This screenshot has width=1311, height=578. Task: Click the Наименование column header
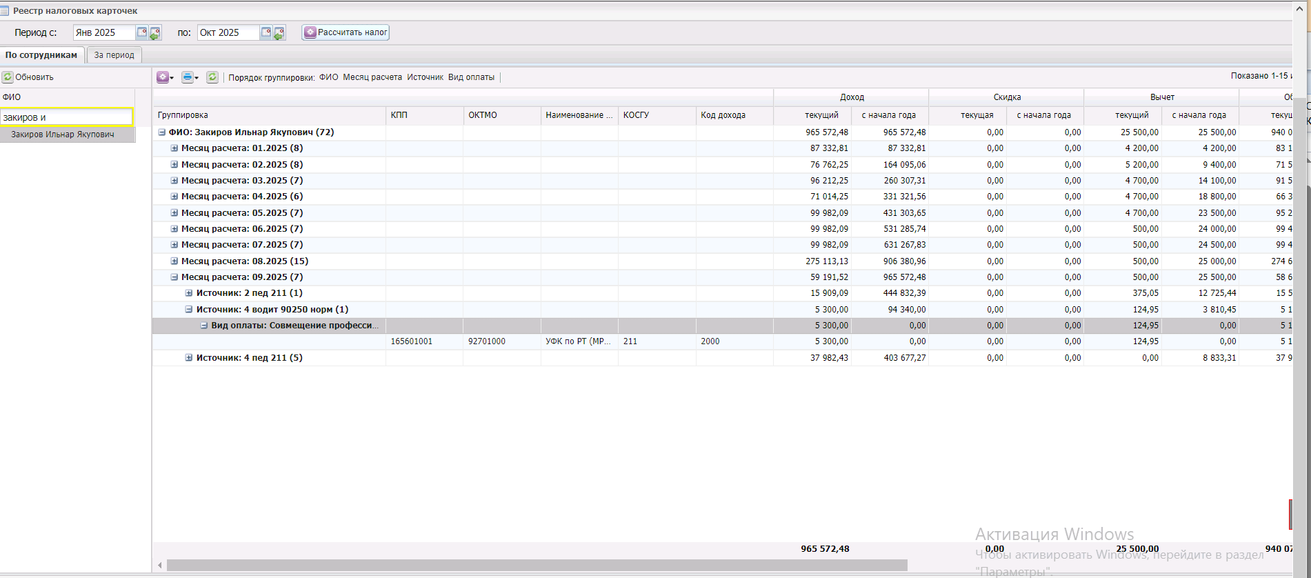579,115
